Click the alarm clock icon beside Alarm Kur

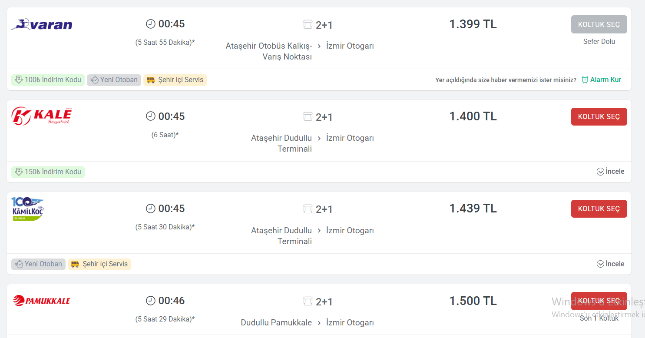pyautogui.click(x=585, y=80)
